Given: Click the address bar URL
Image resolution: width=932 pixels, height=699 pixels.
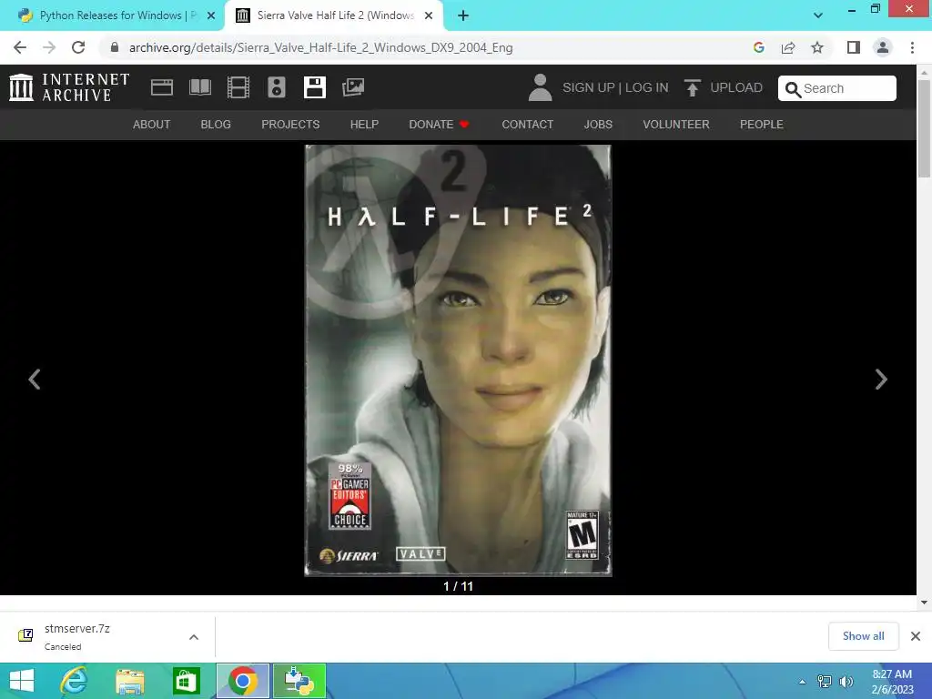Looking at the screenshot, I should [321, 47].
